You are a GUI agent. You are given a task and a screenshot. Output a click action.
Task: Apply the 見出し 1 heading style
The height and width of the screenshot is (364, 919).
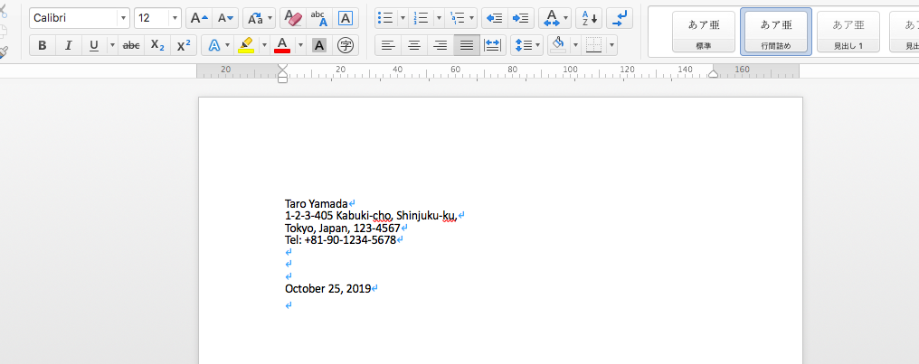pyautogui.click(x=848, y=31)
